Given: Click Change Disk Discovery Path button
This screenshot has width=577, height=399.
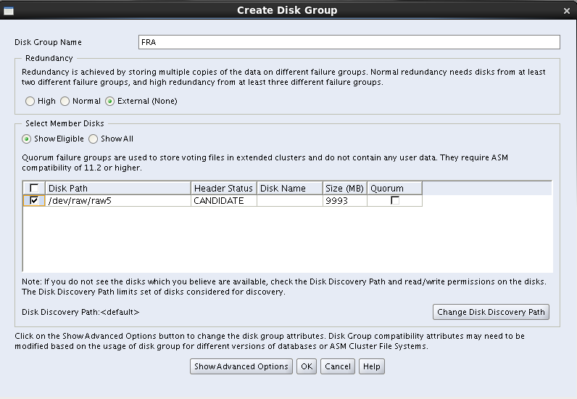Looking at the screenshot, I should pyautogui.click(x=491, y=312).
